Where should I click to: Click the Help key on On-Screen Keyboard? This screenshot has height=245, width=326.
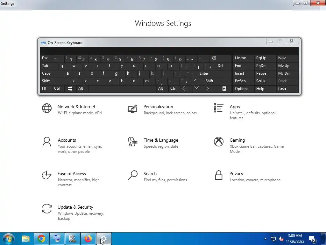tap(265, 89)
